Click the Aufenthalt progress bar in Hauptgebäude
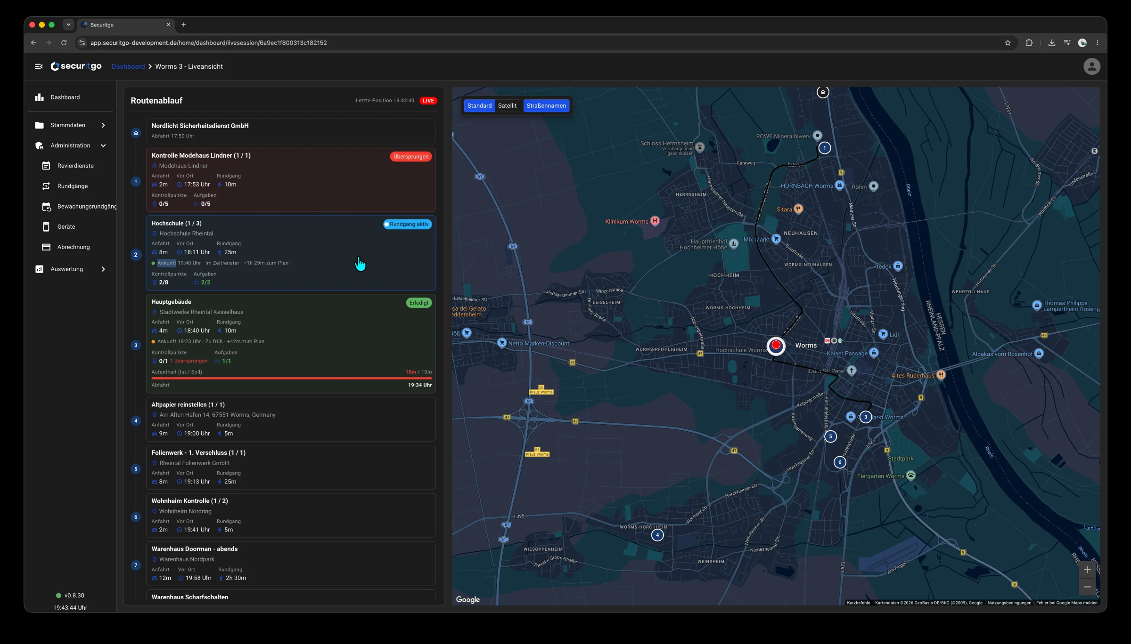 point(291,378)
